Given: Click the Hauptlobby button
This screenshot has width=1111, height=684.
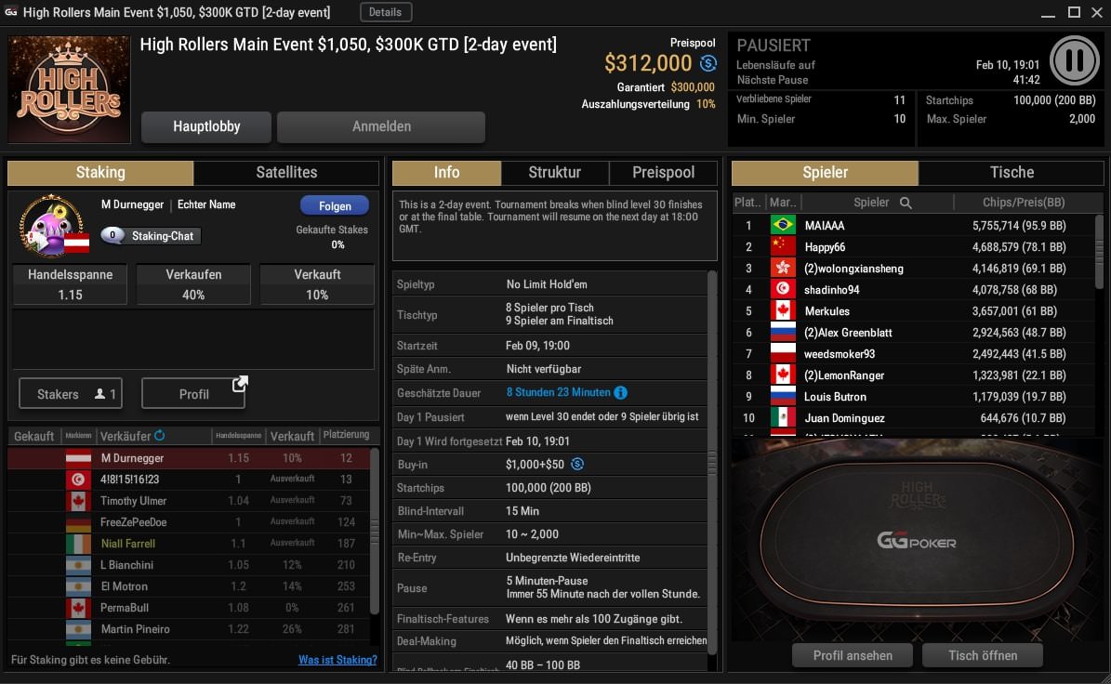Looking at the screenshot, I should [x=206, y=126].
